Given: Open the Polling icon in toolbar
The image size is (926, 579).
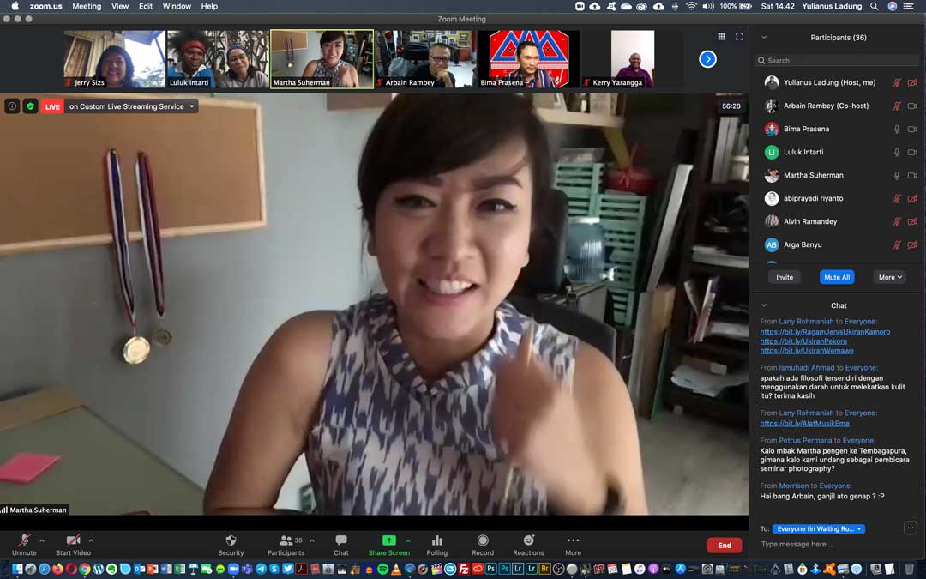Looking at the screenshot, I should point(437,541).
